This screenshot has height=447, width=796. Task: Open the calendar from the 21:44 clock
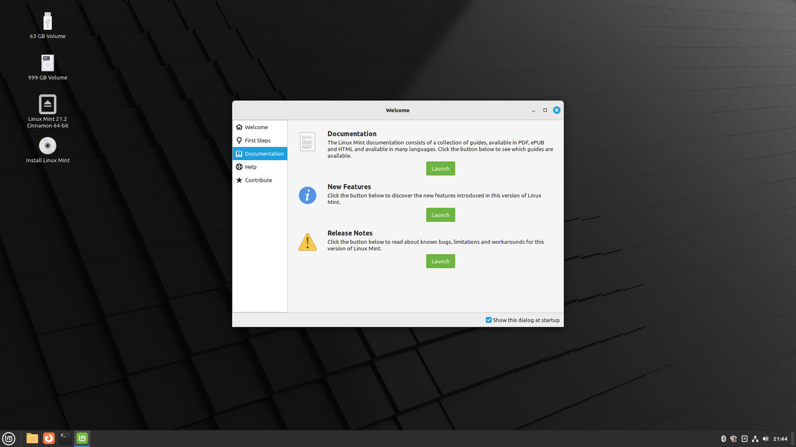tap(780, 439)
